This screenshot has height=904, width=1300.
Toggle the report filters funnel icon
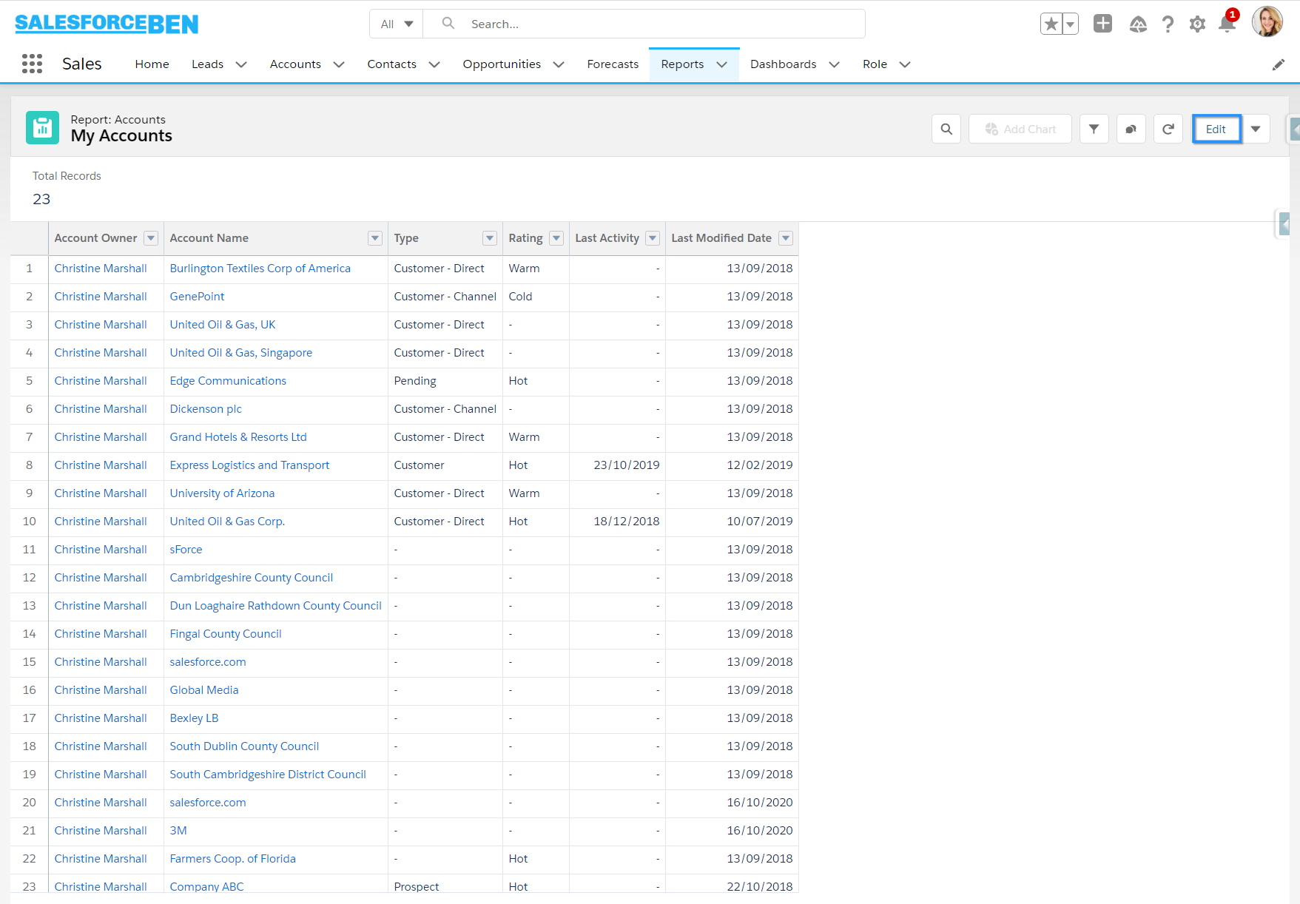click(1094, 129)
